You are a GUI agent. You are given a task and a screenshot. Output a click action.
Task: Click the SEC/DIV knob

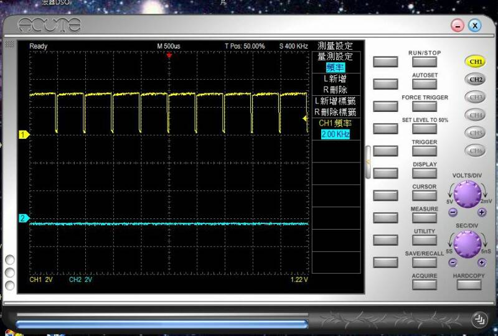(x=467, y=244)
